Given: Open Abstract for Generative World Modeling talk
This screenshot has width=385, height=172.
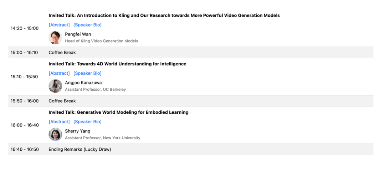Looking at the screenshot, I should [x=59, y=122].
